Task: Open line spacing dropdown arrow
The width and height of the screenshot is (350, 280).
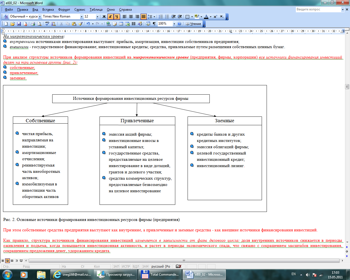Action: tap(154, 17)
